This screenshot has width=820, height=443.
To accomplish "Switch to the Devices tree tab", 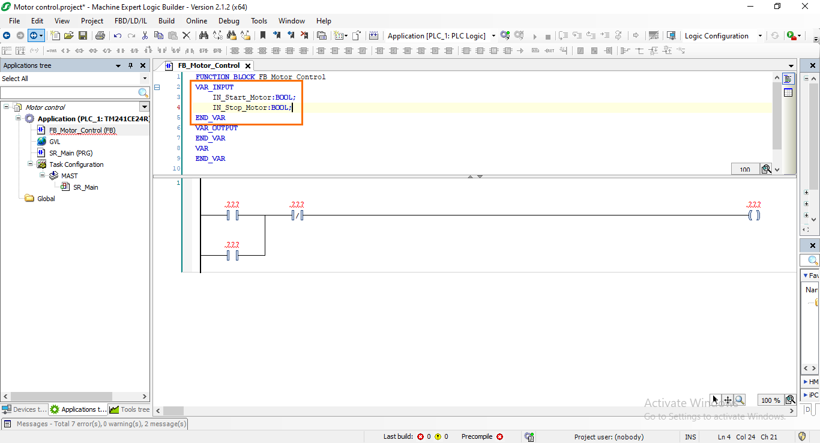I will [24, 409].
